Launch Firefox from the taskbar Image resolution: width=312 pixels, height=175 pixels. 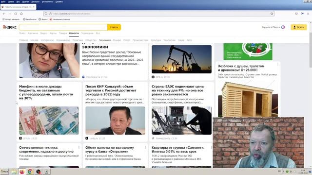[x=22, y=172]
